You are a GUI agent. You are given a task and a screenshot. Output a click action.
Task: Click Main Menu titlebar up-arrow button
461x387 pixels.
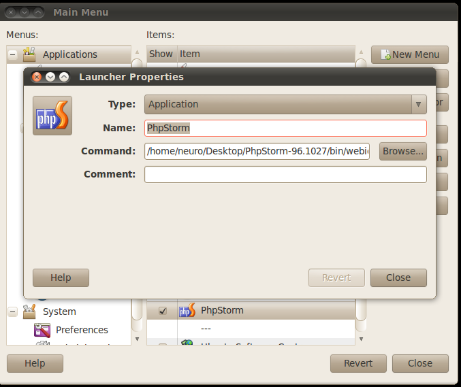pos(38,12)
